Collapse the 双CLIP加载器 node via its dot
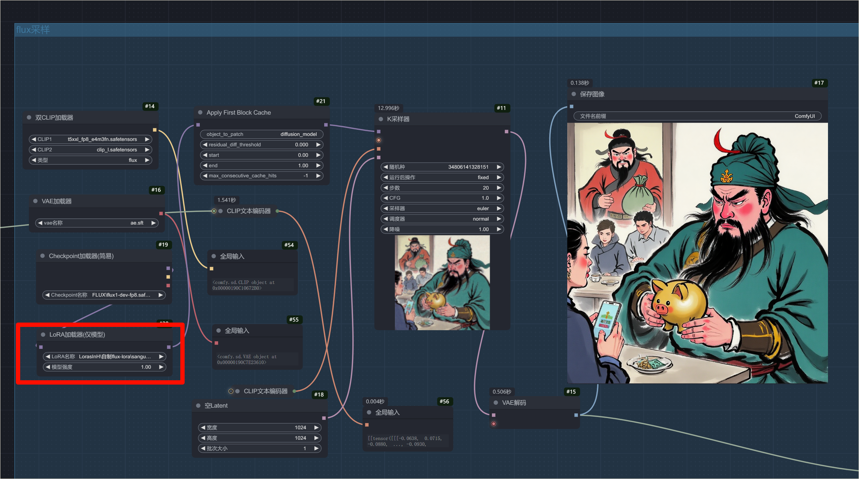The width and height of the screenshot is (859, 479). (29, 117)
